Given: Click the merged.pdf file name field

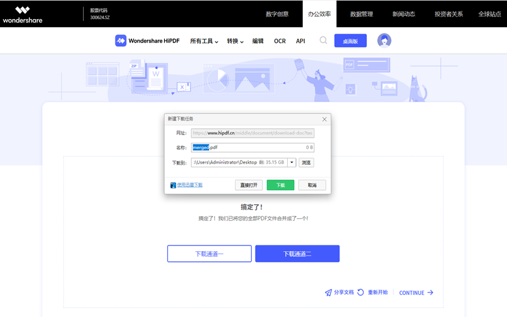Looking at the screenshot, I should point(252,148).
